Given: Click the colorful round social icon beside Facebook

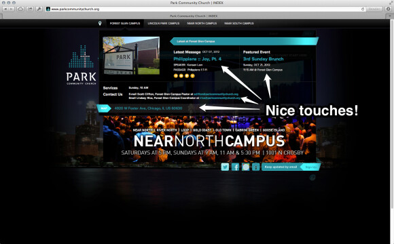Looking at the screenshot, I should click(x=245, y=167).
